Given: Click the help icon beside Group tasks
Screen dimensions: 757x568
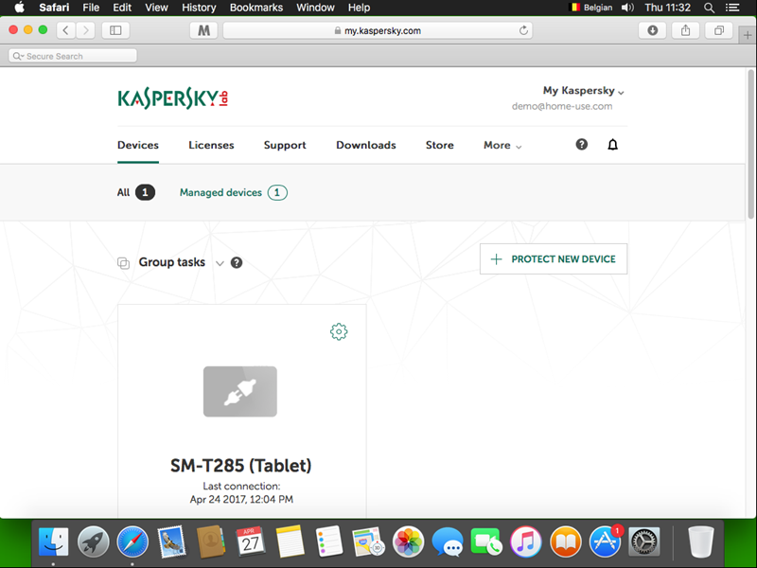Looking at the screenshot, I should (x=237, y=262).
